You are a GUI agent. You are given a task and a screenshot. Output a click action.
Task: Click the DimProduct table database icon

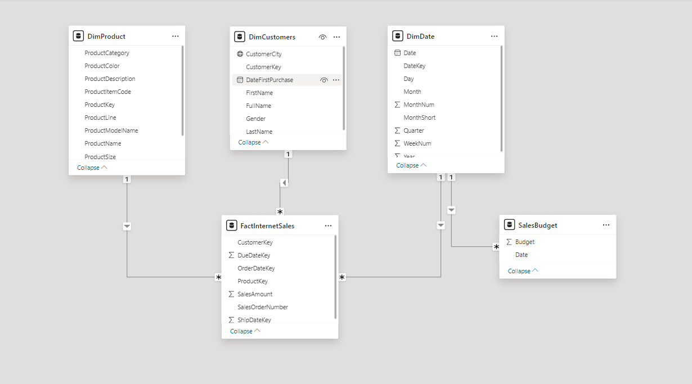[78, 36]
